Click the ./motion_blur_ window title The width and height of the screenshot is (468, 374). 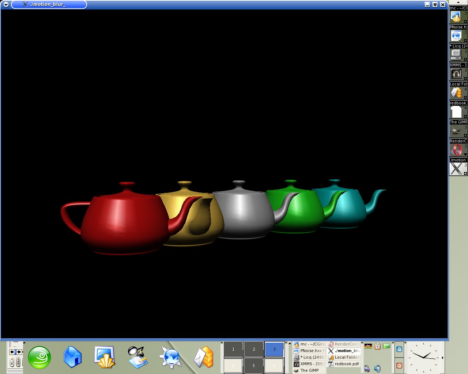(48, 4)
